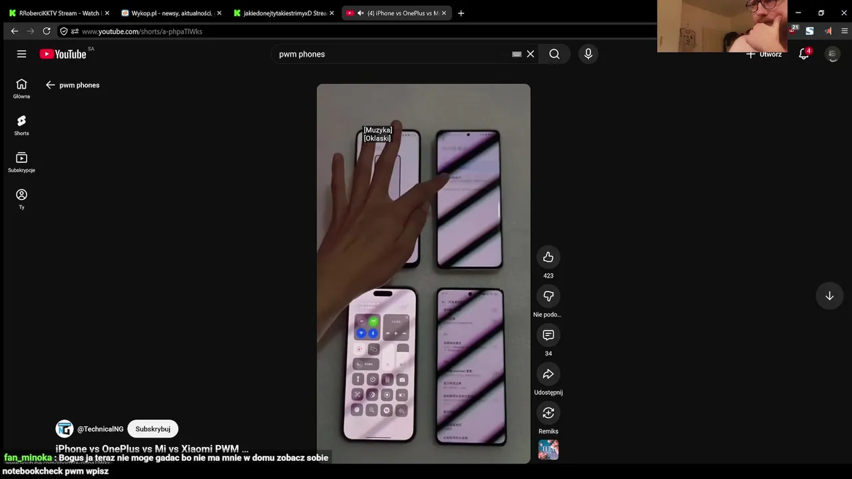This screenshot has width=852, height=479.
Task: Open the red extension with 21 badge
Action: pos(793,31)
